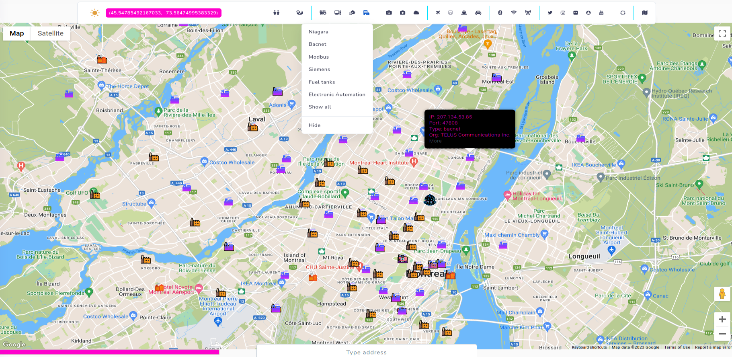Click the greyed train icon
Viewport: 732px width, 357px height.
click(451, 13)
